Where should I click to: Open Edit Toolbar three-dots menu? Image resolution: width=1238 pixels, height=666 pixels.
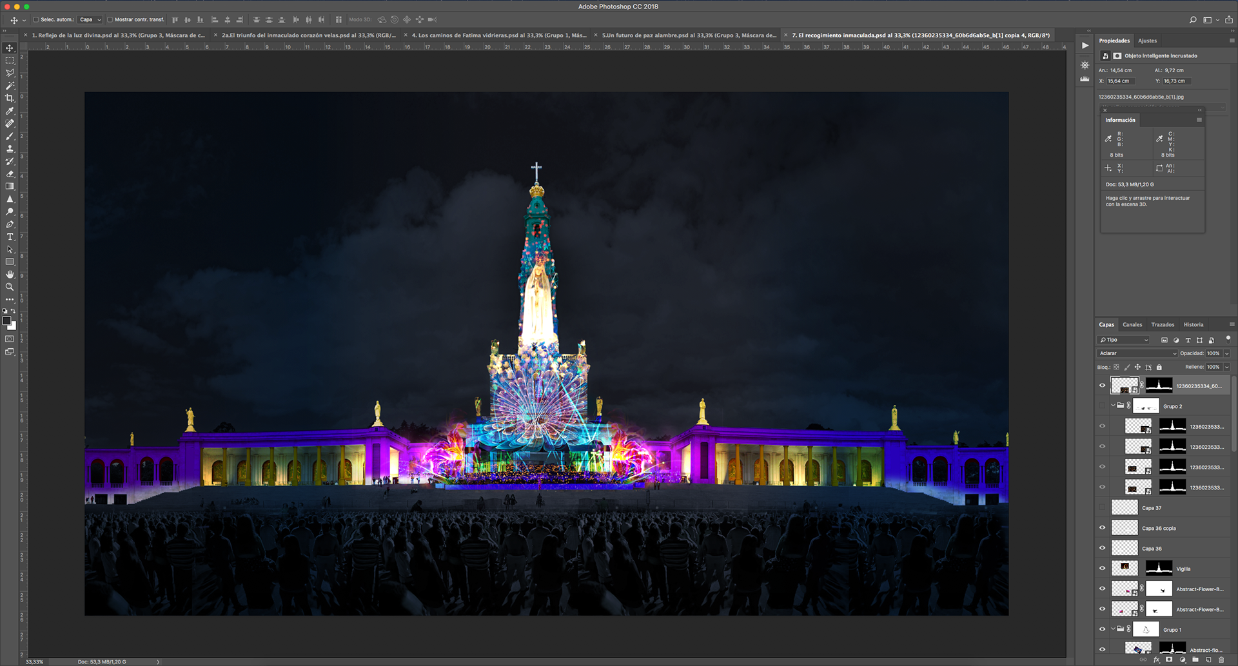coord(10,300)
